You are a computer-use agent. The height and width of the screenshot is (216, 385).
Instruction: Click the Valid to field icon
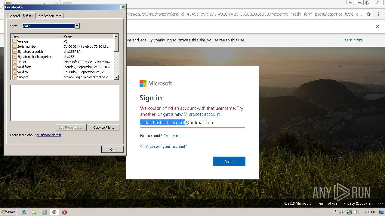tap(14, 72)
